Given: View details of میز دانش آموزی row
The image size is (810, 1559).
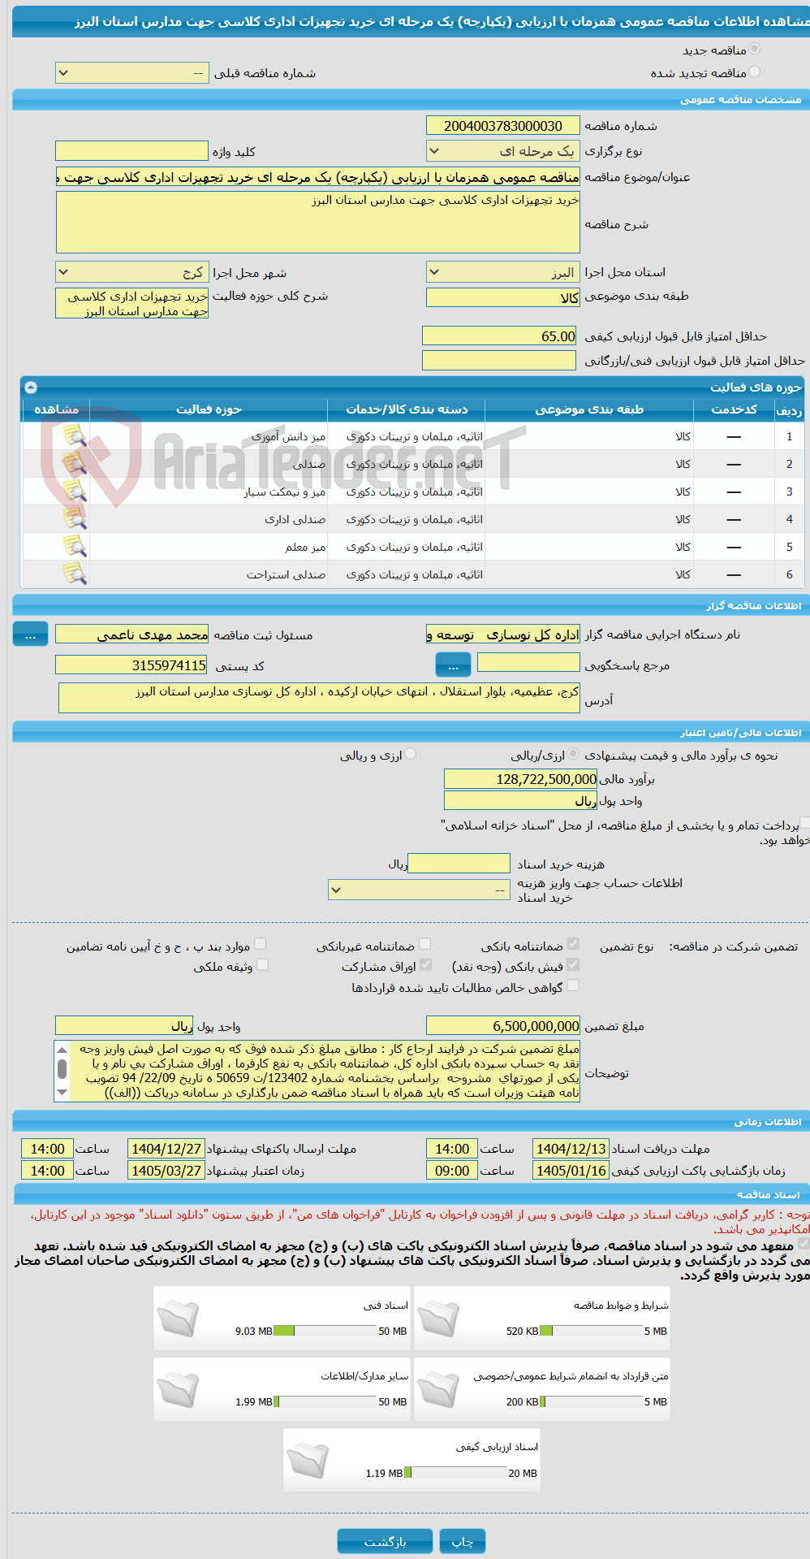Looking at the screenshot, I should click(x=75, y=437).
